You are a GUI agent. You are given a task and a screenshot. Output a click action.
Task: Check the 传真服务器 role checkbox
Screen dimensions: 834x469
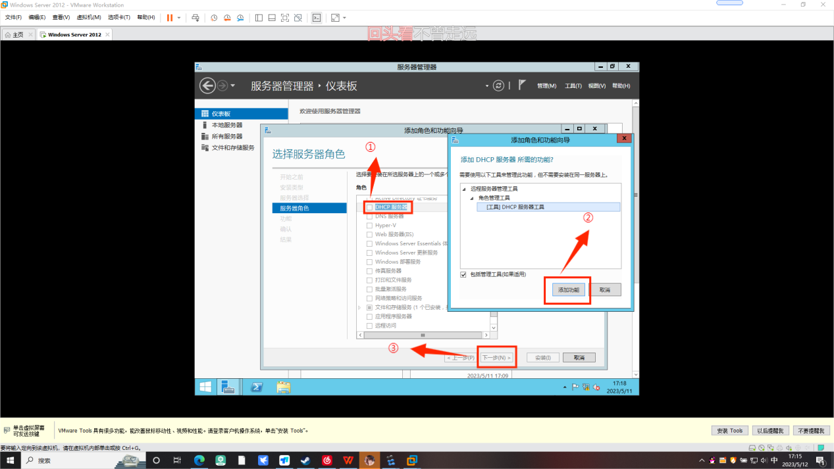(x=369, y=271)
